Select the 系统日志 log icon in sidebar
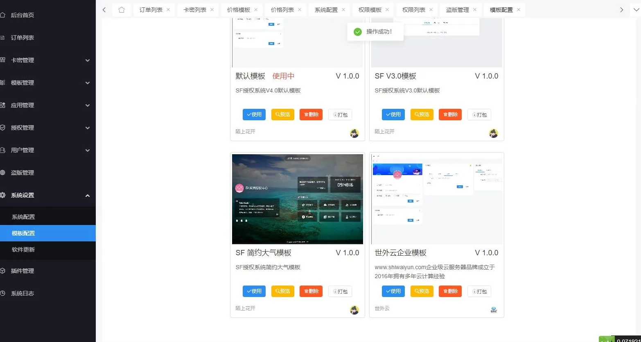This screenshot has width=641, height=342. (x=6, y=293)
